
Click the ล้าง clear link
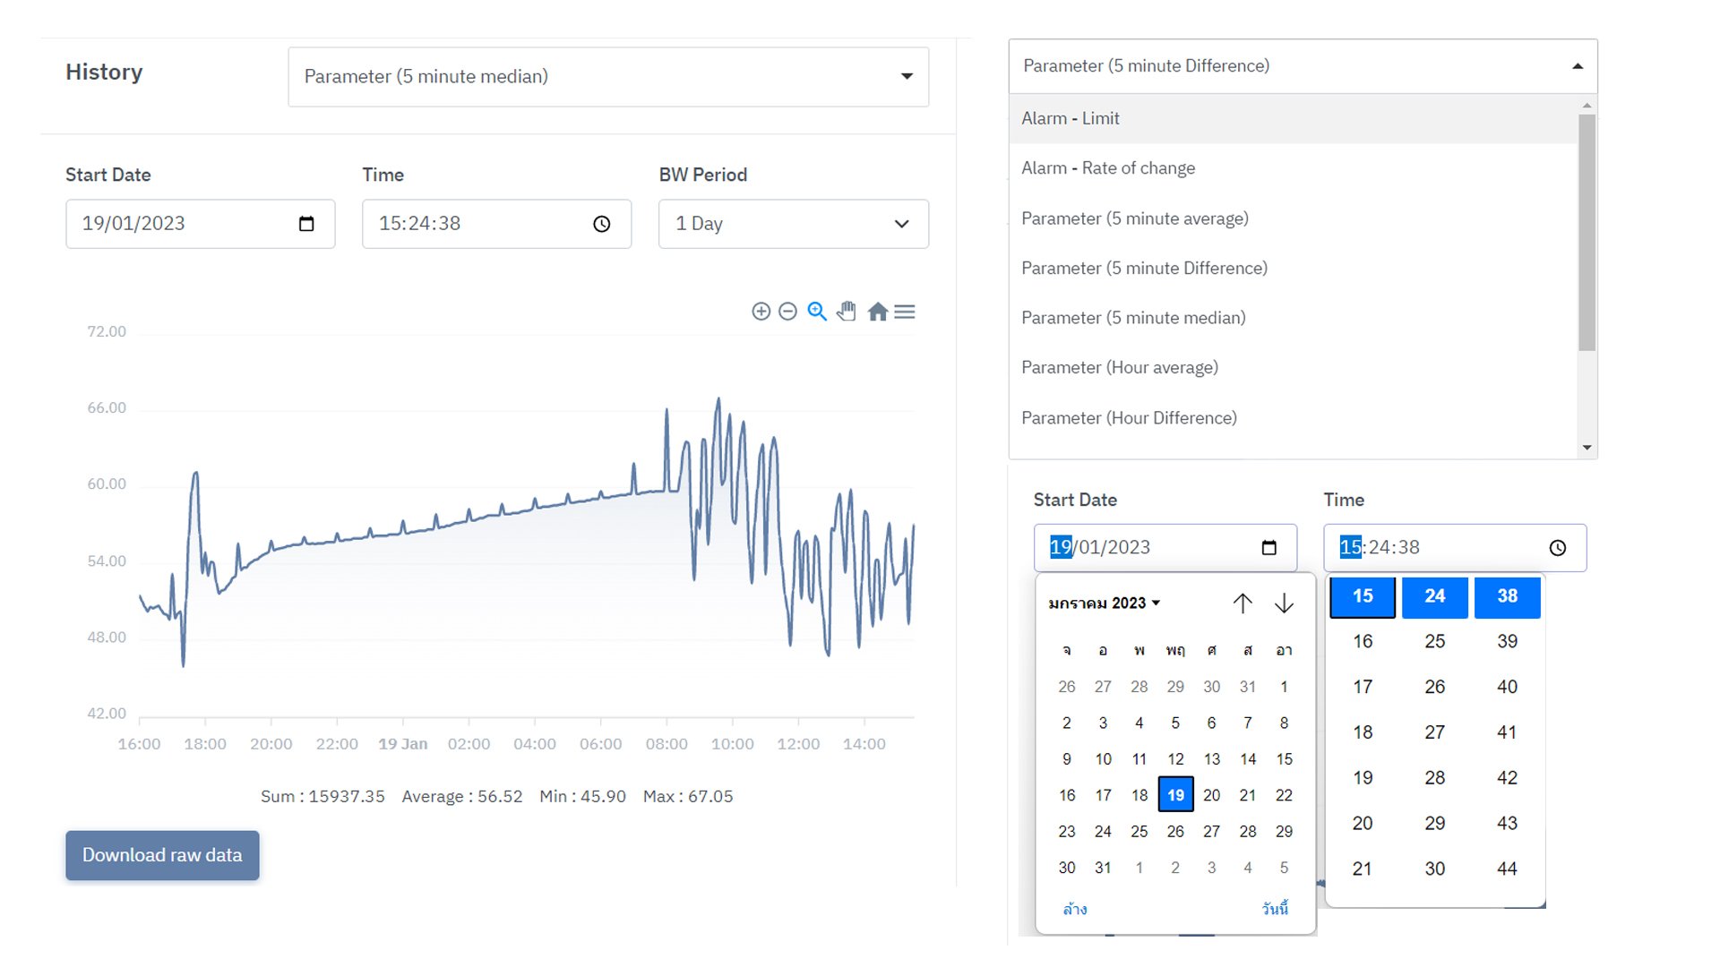coord(1075,909)
